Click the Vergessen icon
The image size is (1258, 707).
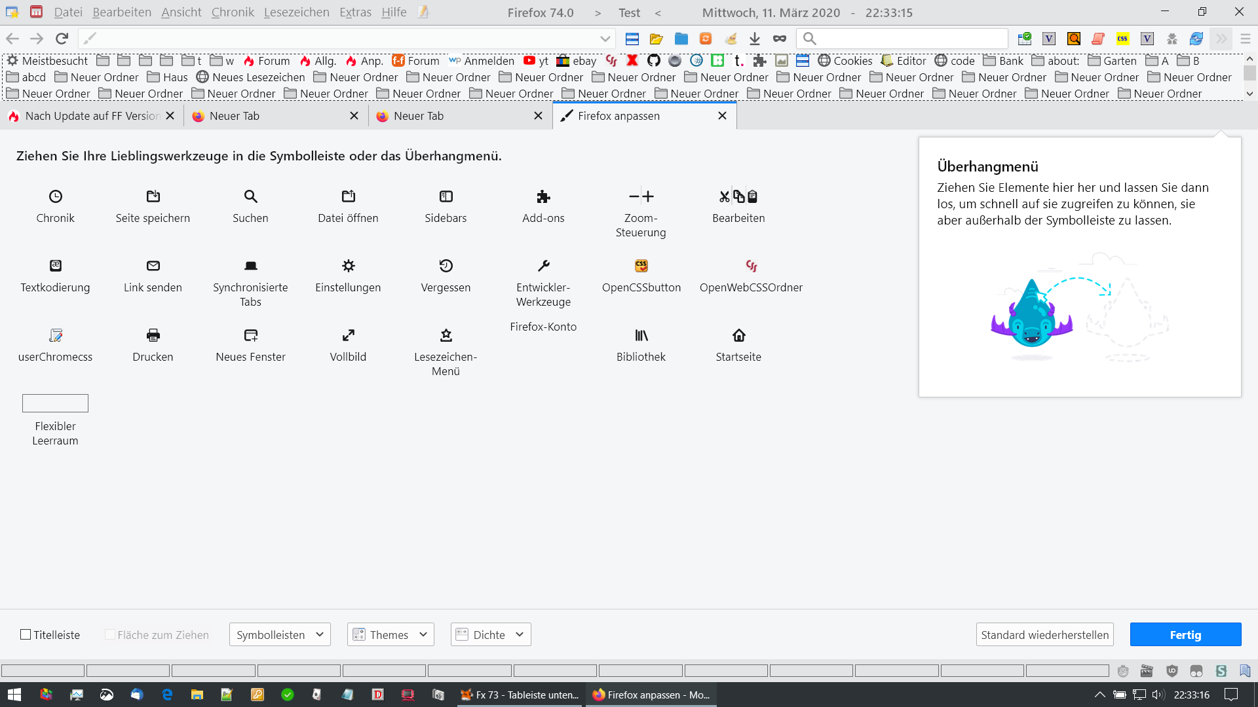[x=446, y=266]
